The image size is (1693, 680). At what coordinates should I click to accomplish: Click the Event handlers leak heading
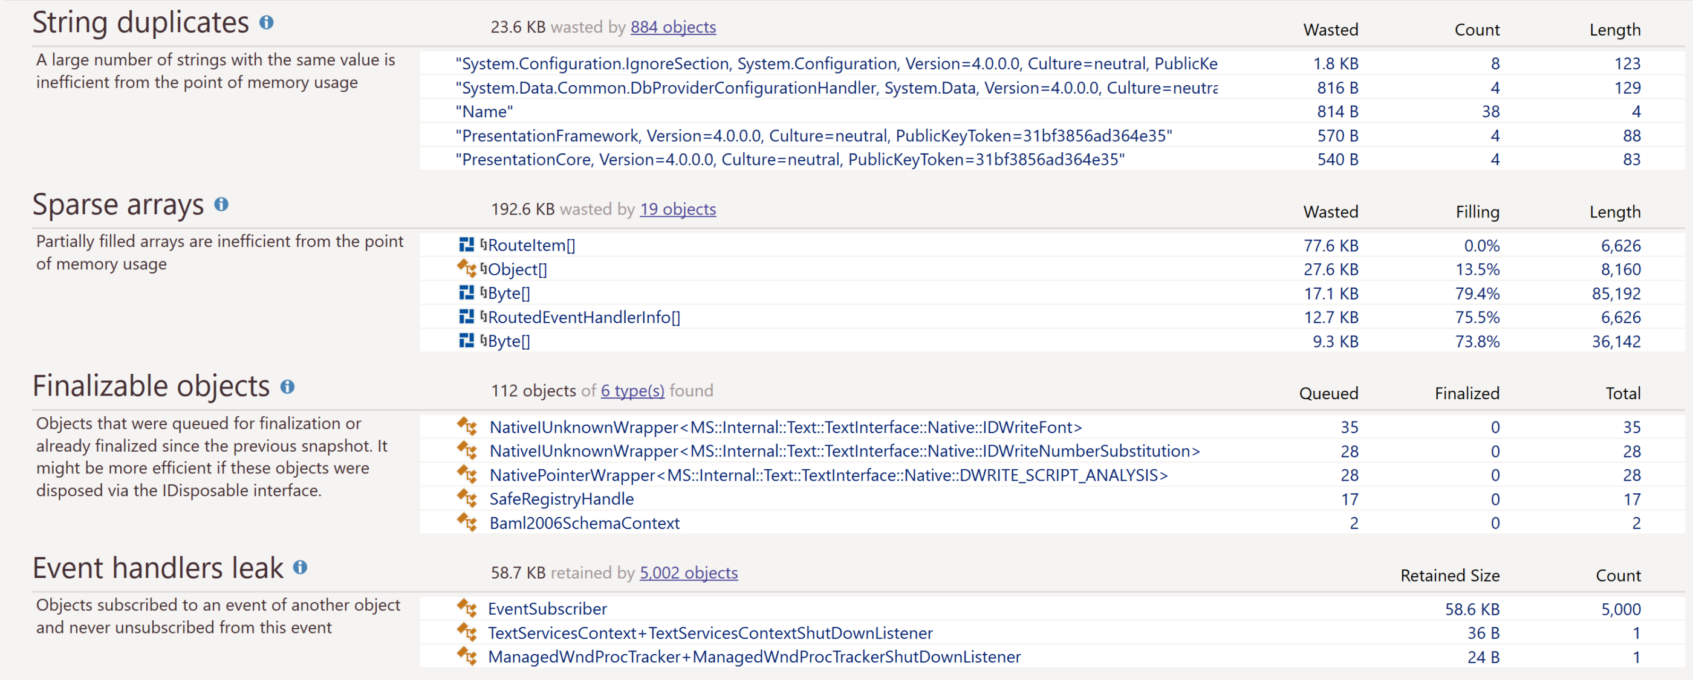point(158,568)
